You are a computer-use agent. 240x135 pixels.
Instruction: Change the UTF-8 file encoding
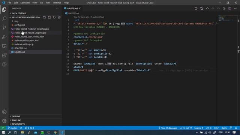tap(208, 128)
